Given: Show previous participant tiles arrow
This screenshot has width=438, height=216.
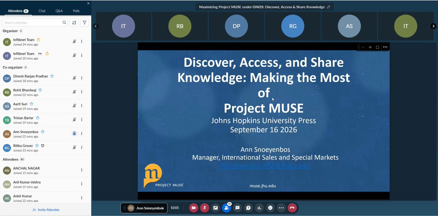Looking at the screenshot, I should point(96,26).
